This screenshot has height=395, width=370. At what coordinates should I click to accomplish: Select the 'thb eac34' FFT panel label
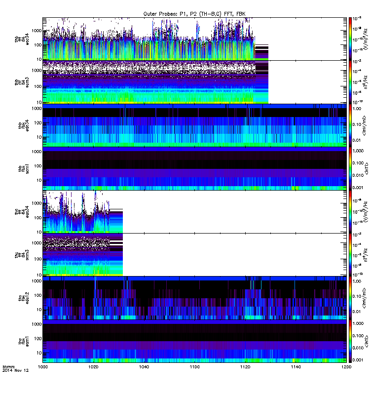click(22, 39)
